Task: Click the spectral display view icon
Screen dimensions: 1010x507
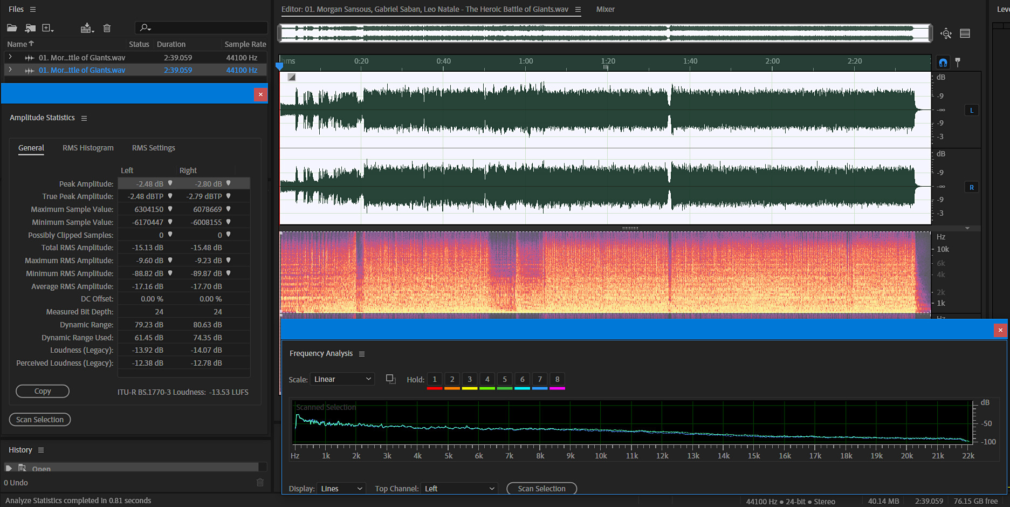Action: point(965,33)
